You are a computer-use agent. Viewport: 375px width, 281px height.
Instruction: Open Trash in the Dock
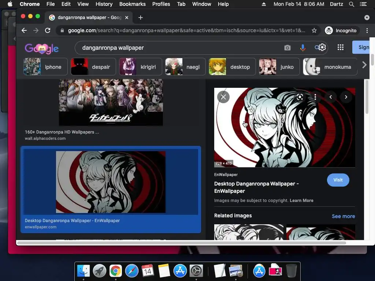(x=291, y=271)
